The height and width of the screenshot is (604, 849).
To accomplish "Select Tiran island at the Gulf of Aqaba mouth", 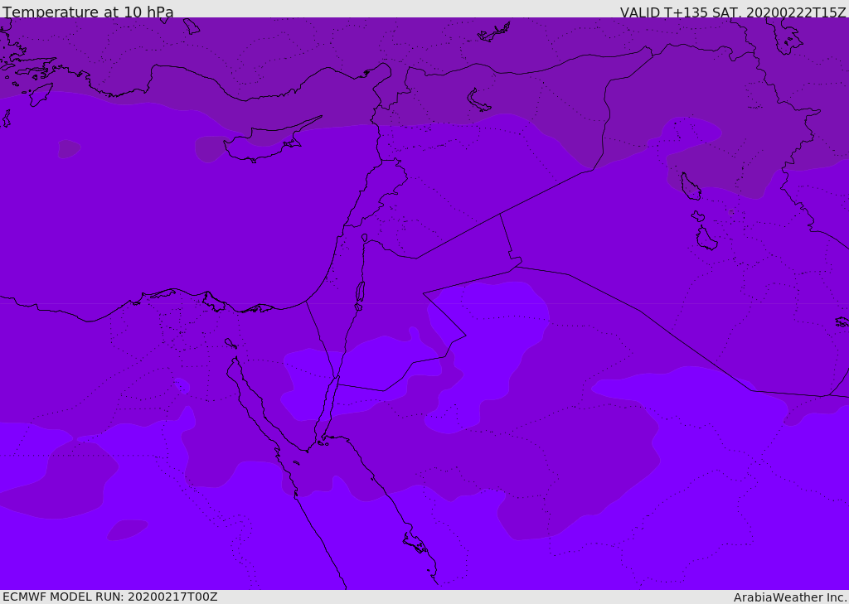I will point(323,443).
